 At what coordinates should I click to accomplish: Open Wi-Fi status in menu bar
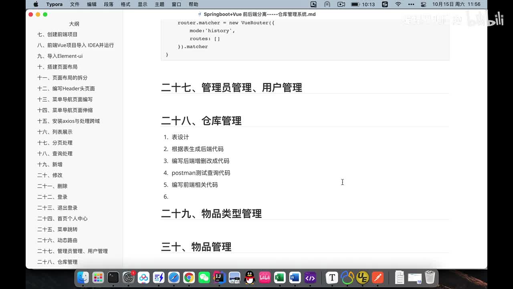pos(398,4)
